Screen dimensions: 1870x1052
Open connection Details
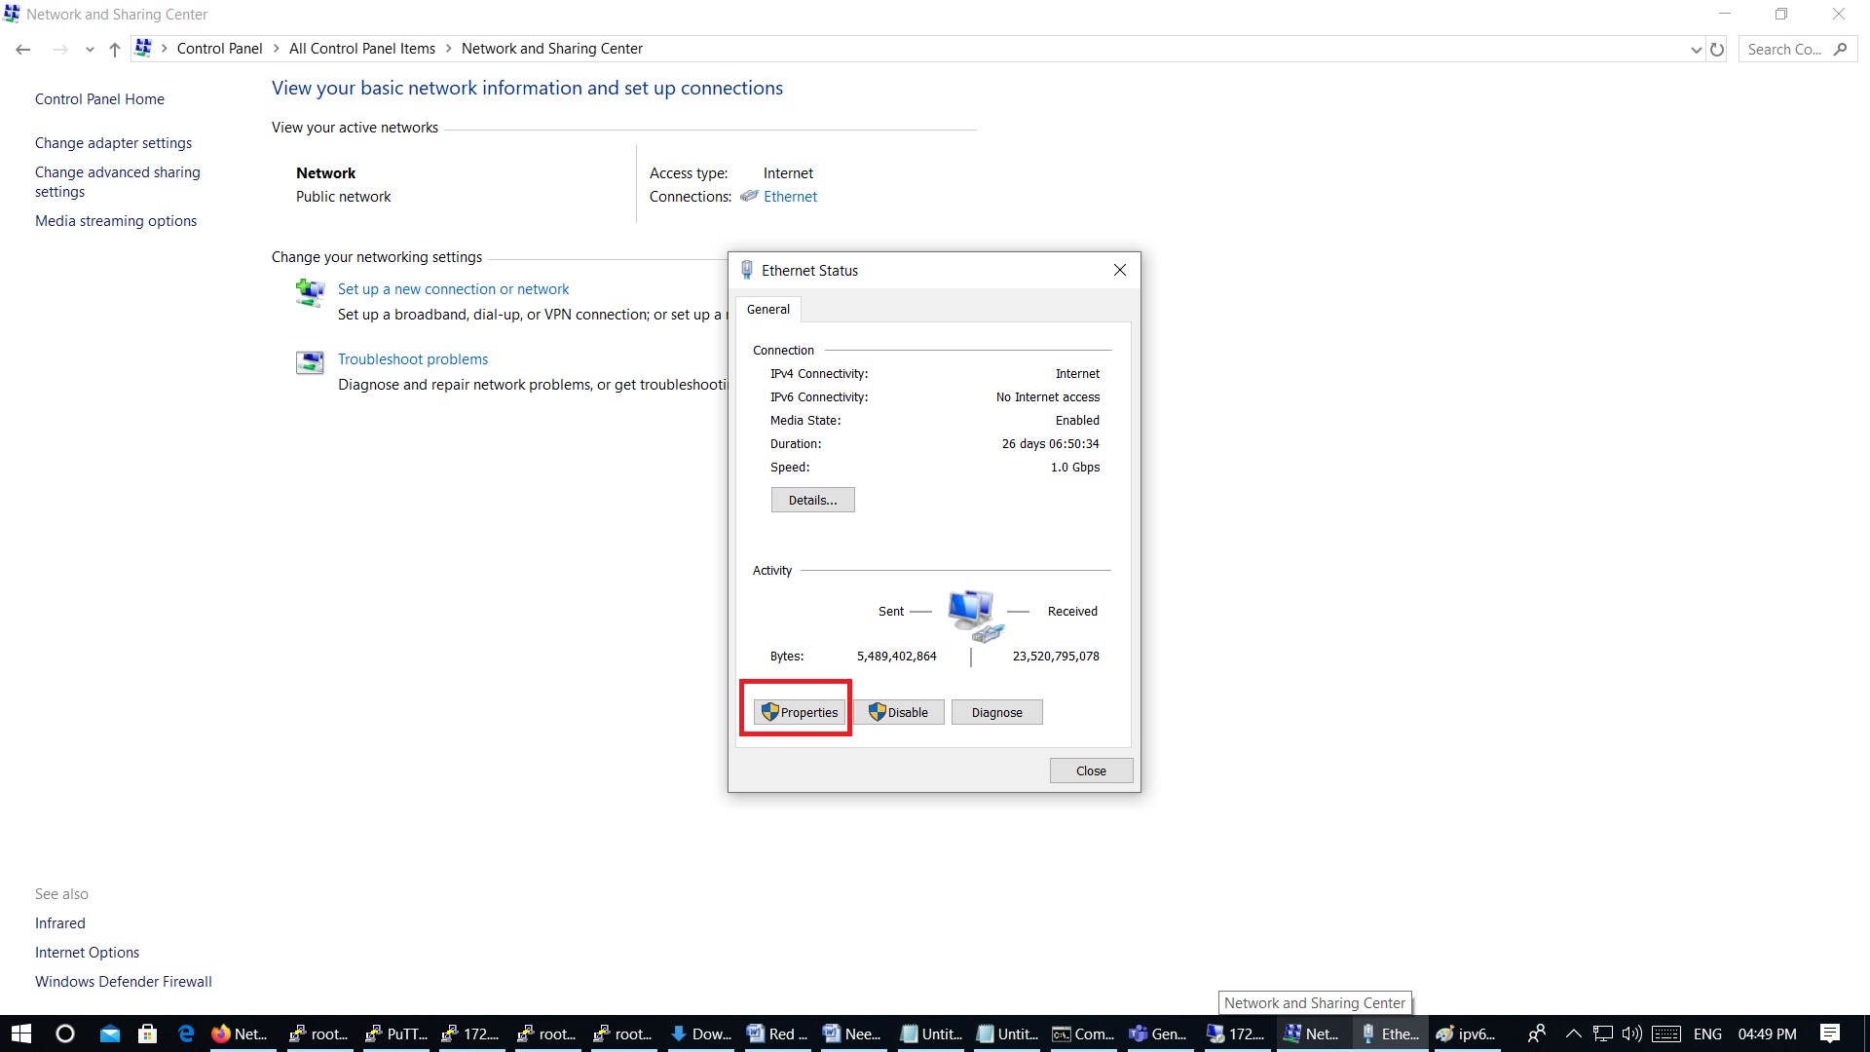click(x=812, y=500)
